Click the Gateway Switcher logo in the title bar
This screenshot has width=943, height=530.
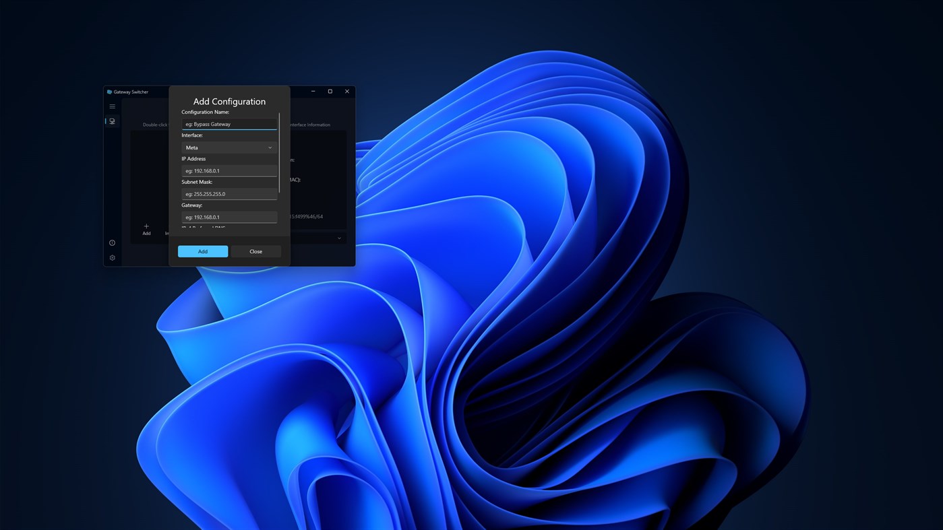pos(110,91)
